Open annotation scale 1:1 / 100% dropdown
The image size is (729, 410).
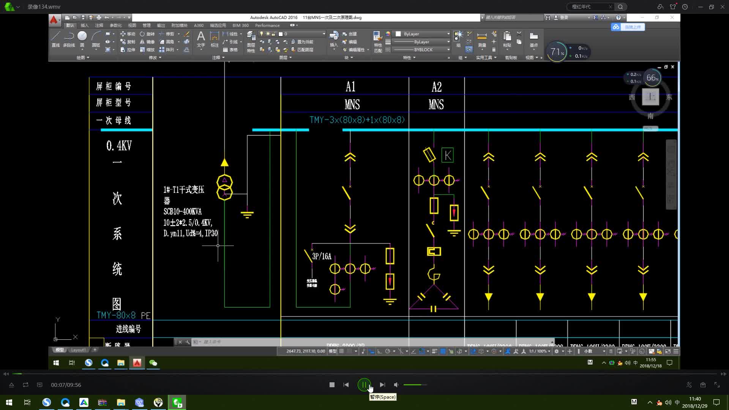540,351
